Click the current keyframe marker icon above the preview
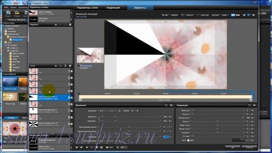The width and height of the screenshot is (272, 153). (x=249, y=15)
